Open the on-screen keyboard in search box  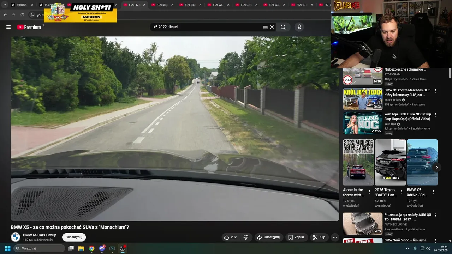(266, 27)
